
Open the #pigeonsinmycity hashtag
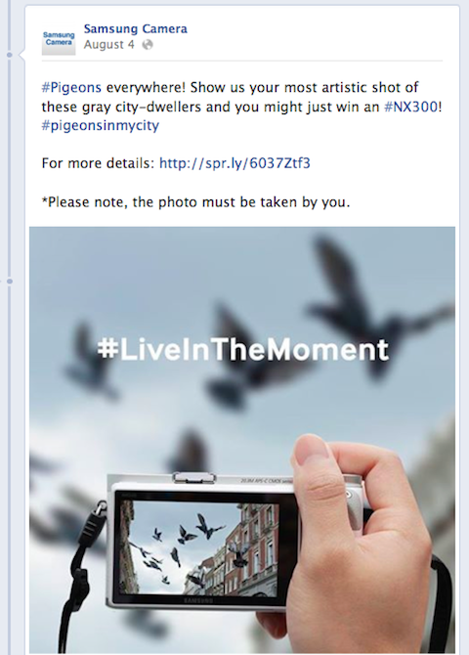click(x=101, y=126)
